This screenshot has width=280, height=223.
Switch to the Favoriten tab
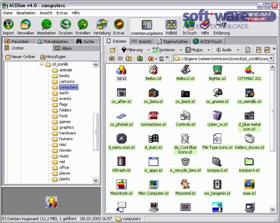pos(19,41)
